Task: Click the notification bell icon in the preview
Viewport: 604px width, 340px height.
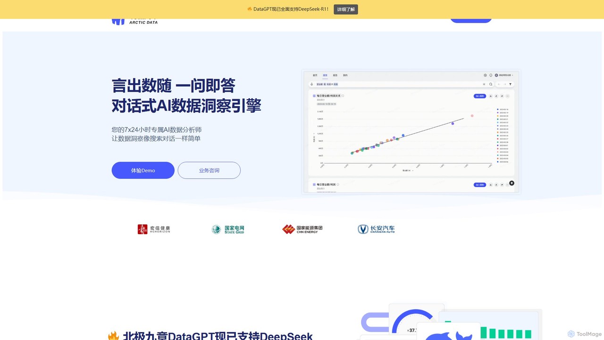Action: (491, 75)
